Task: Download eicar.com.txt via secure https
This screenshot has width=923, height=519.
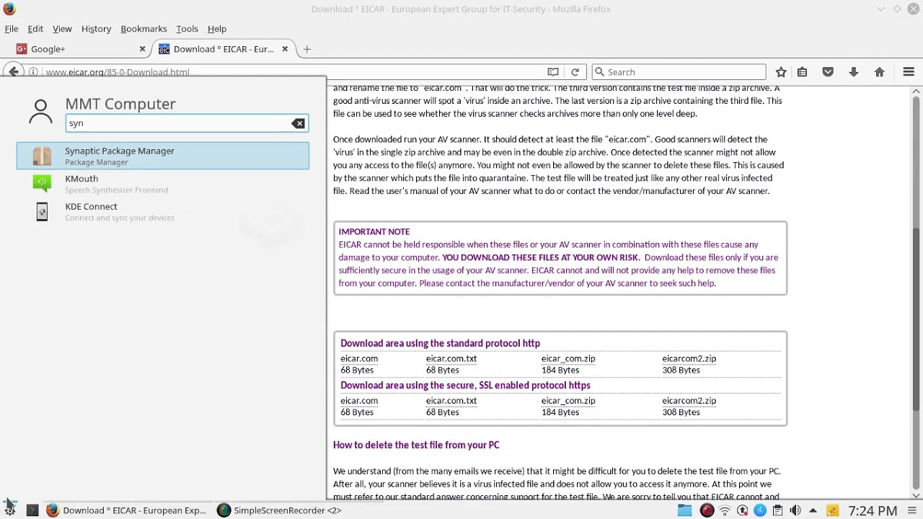Action: click(x=451, y=400)
